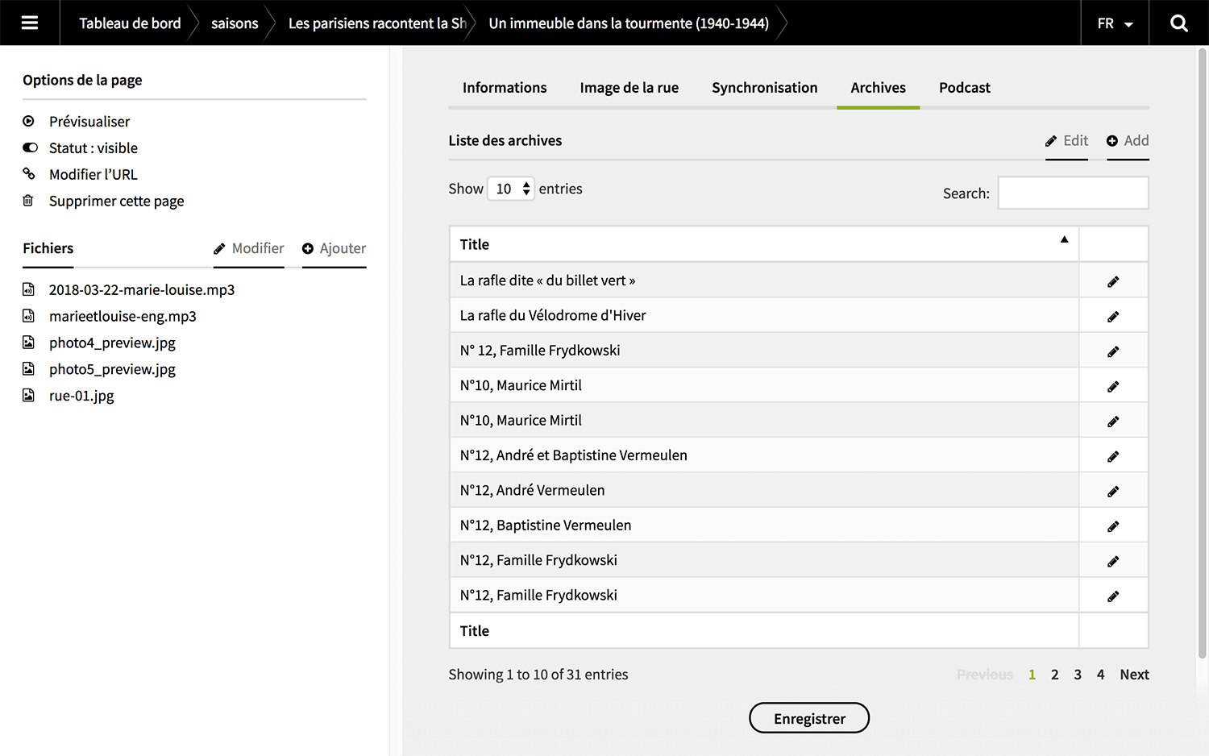Click the audio file icon for 2018-03-22-marie-louise.mp3
This screenshot has height=756, width=1209.
(28, 289)
